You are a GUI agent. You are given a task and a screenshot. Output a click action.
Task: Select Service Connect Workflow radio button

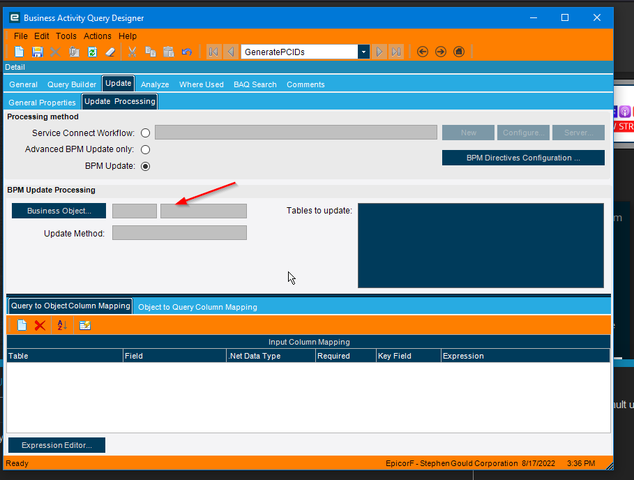pyautogui.click(x=145, y=133)
